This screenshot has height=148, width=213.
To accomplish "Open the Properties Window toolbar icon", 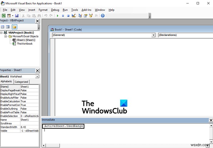I will (x=86, y=16).
